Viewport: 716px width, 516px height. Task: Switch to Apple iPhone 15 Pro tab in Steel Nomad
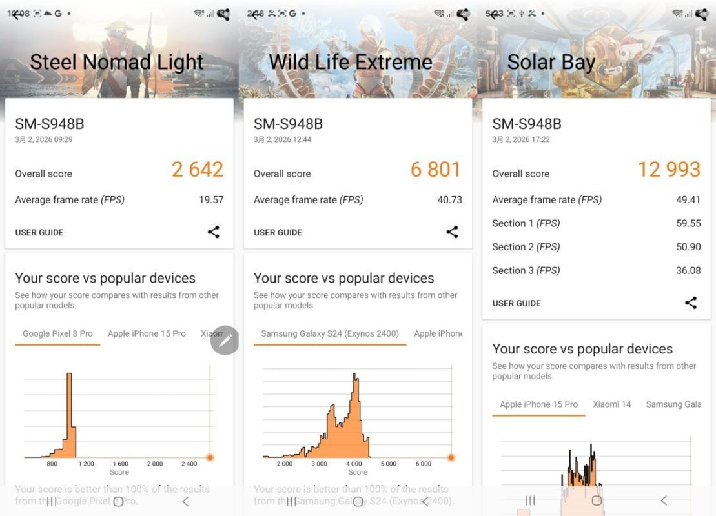coord(147,334)
